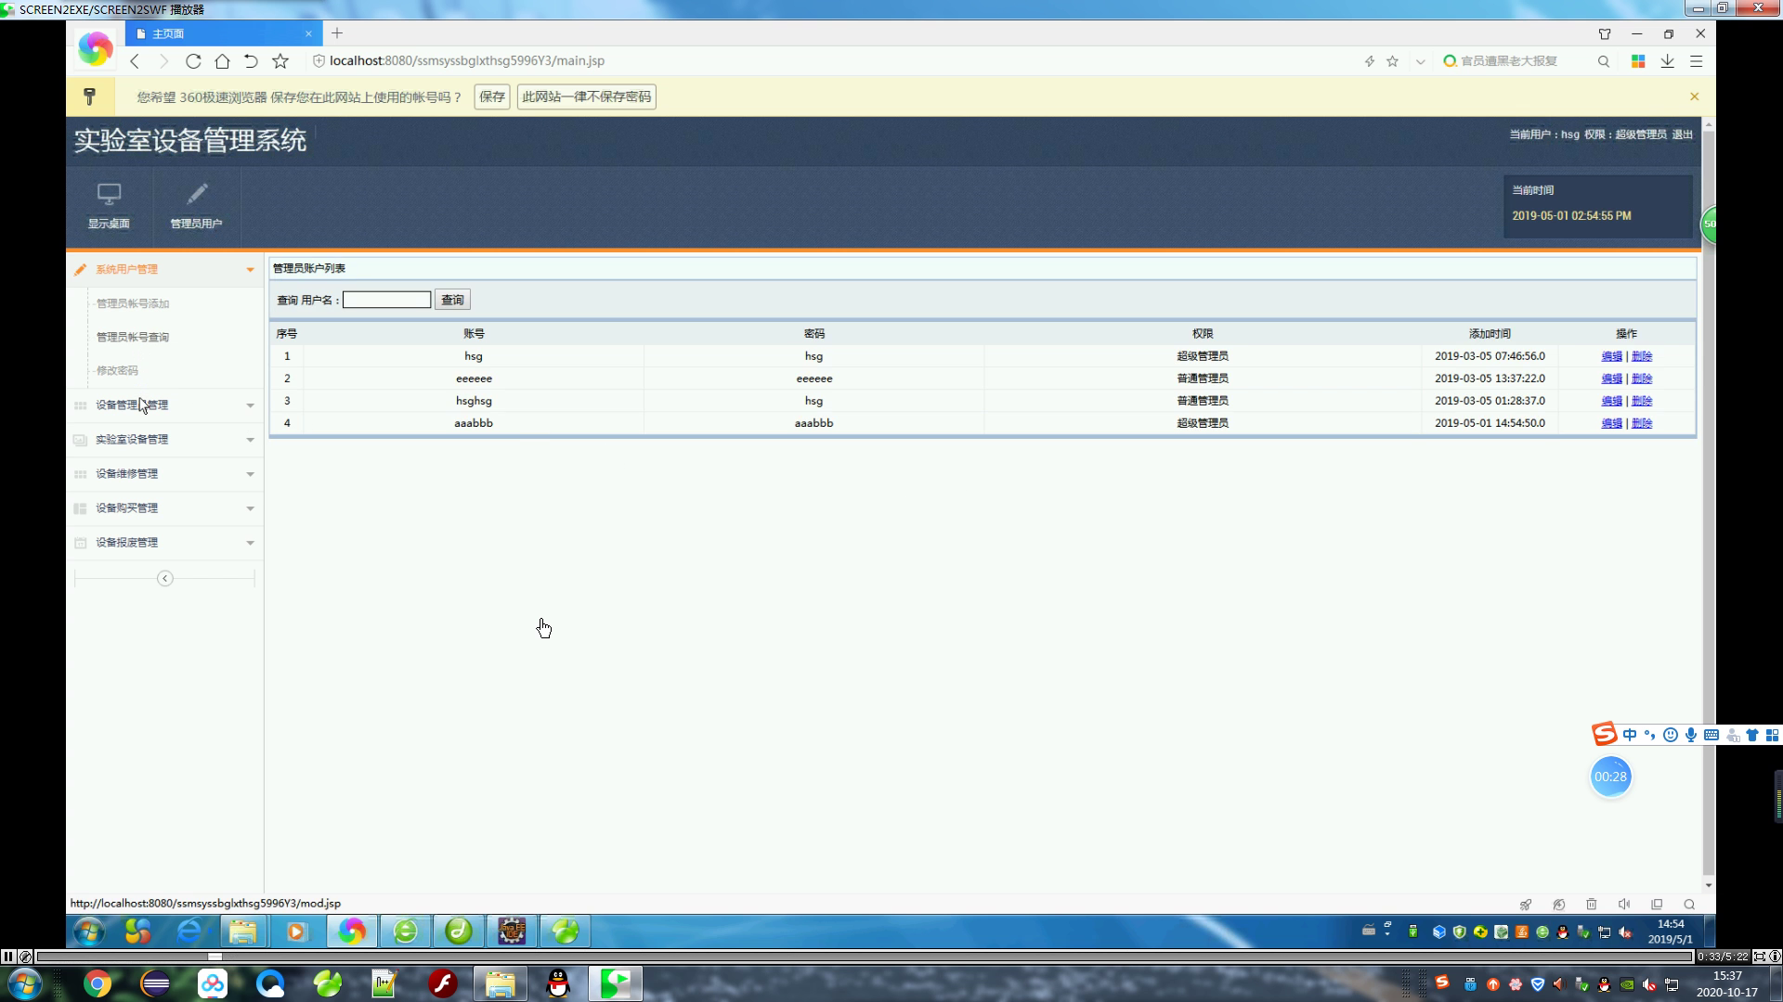Collapse sidebar with the circled arrow
The image size is (1783, 1002).
tap(165, 579)
